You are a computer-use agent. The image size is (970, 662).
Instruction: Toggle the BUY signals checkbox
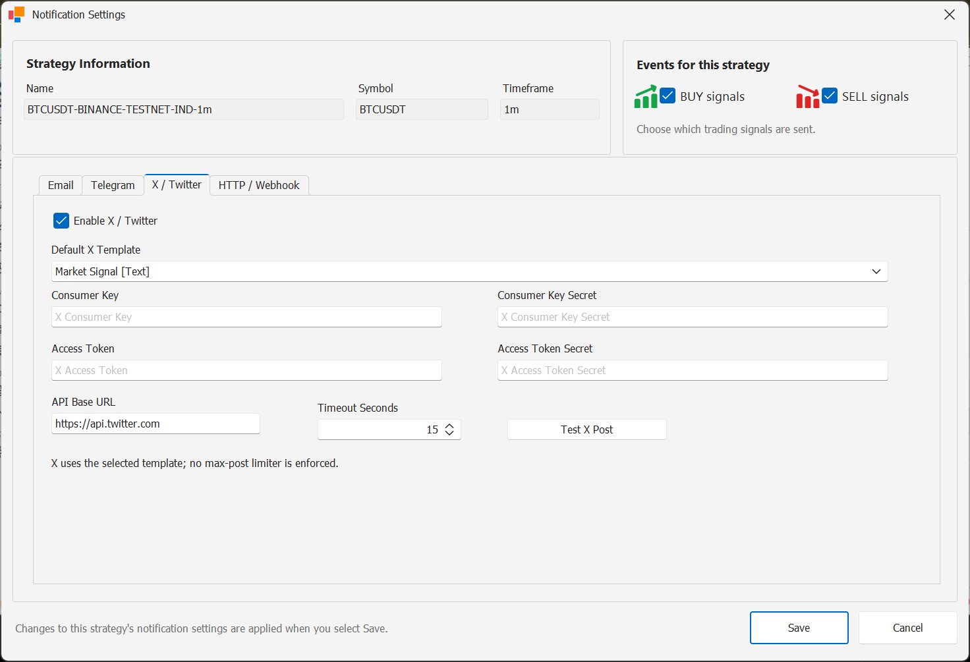(x=668, y=96)
